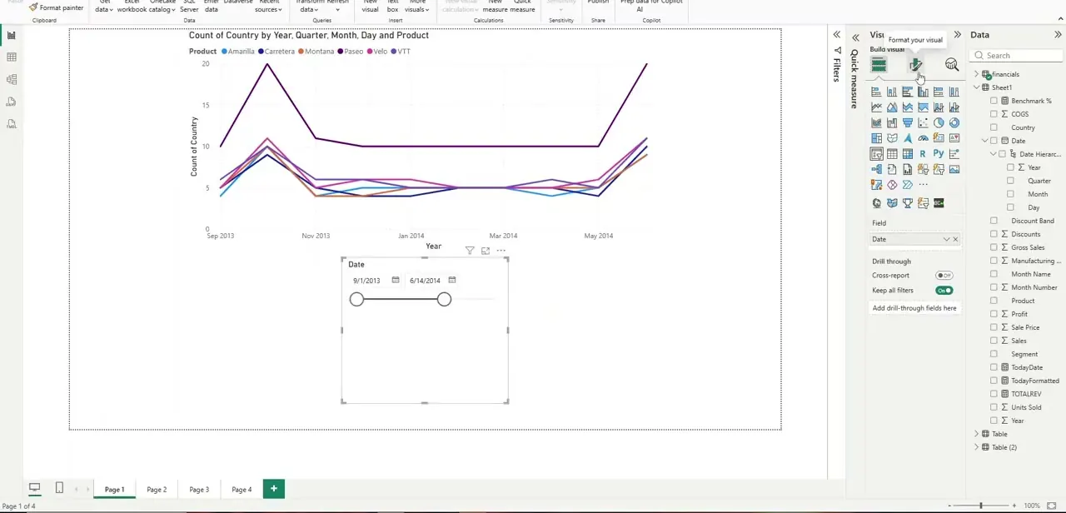Open the Page 2 tab
Screen dimensions: 1066x513
(157, 489)
